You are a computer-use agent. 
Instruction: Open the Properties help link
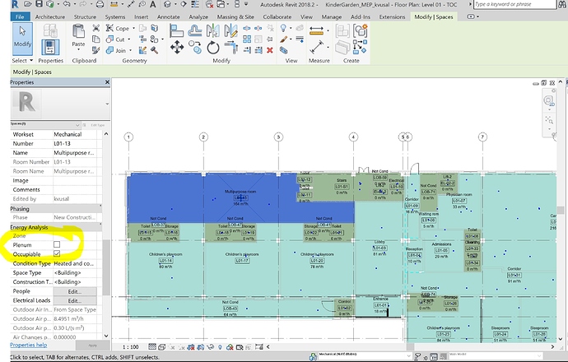(x=28, y=345)
